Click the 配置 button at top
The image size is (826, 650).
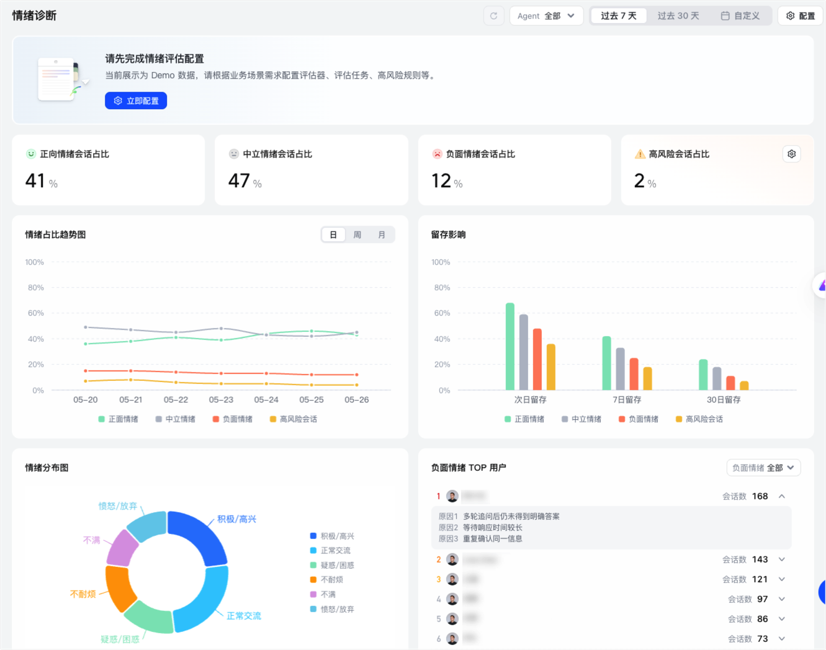801,16
